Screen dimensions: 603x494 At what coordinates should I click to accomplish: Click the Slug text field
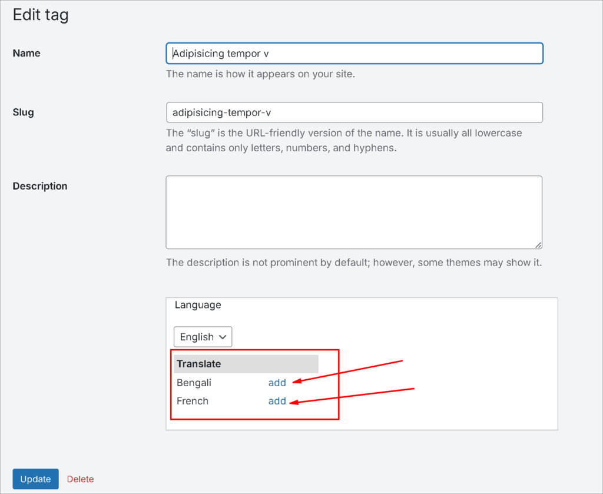click(x=354, y=112)
